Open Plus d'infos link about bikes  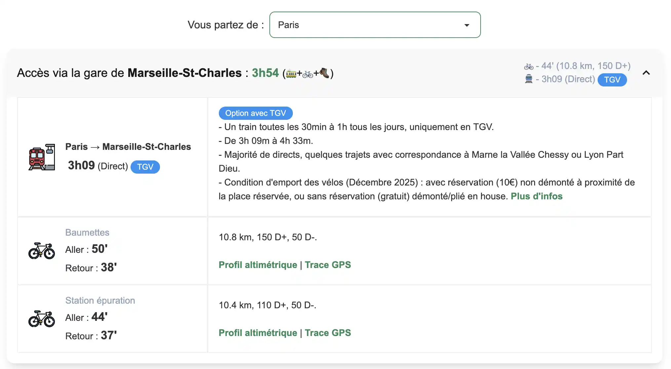(x=536, y=196)
